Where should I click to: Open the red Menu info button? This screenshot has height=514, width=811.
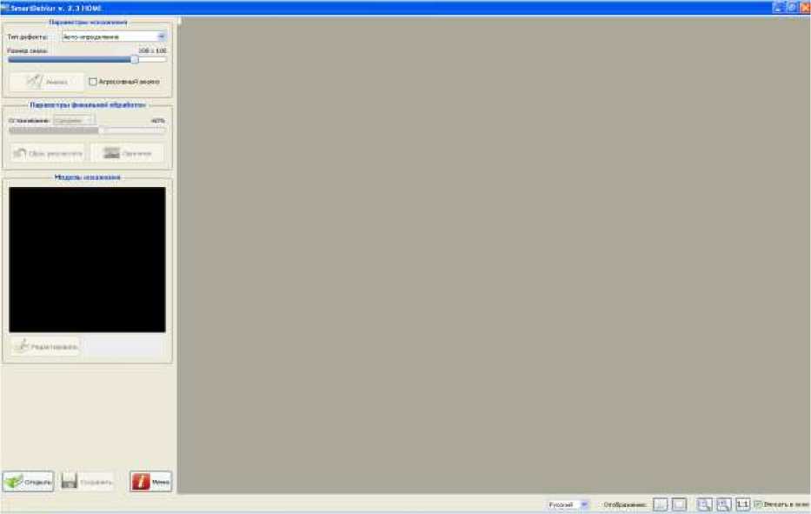pyautogui.click(x=151, y=482)
